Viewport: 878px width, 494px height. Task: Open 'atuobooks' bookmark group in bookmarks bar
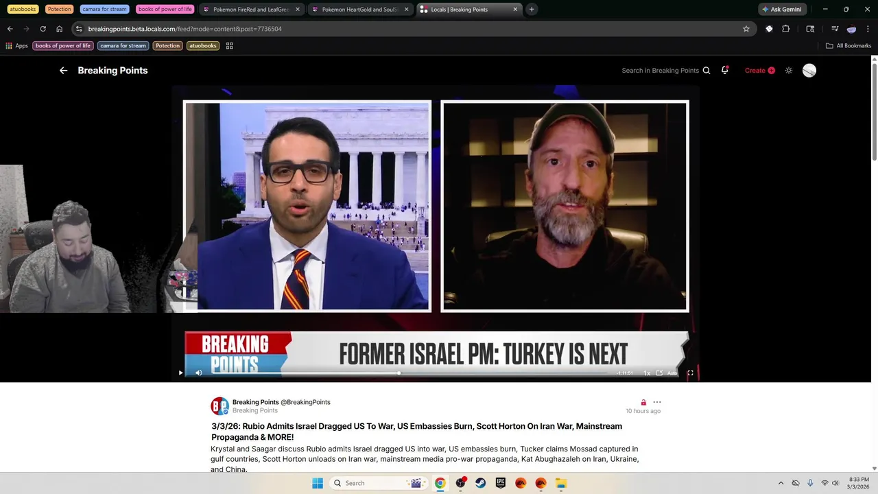click(203, 46)
